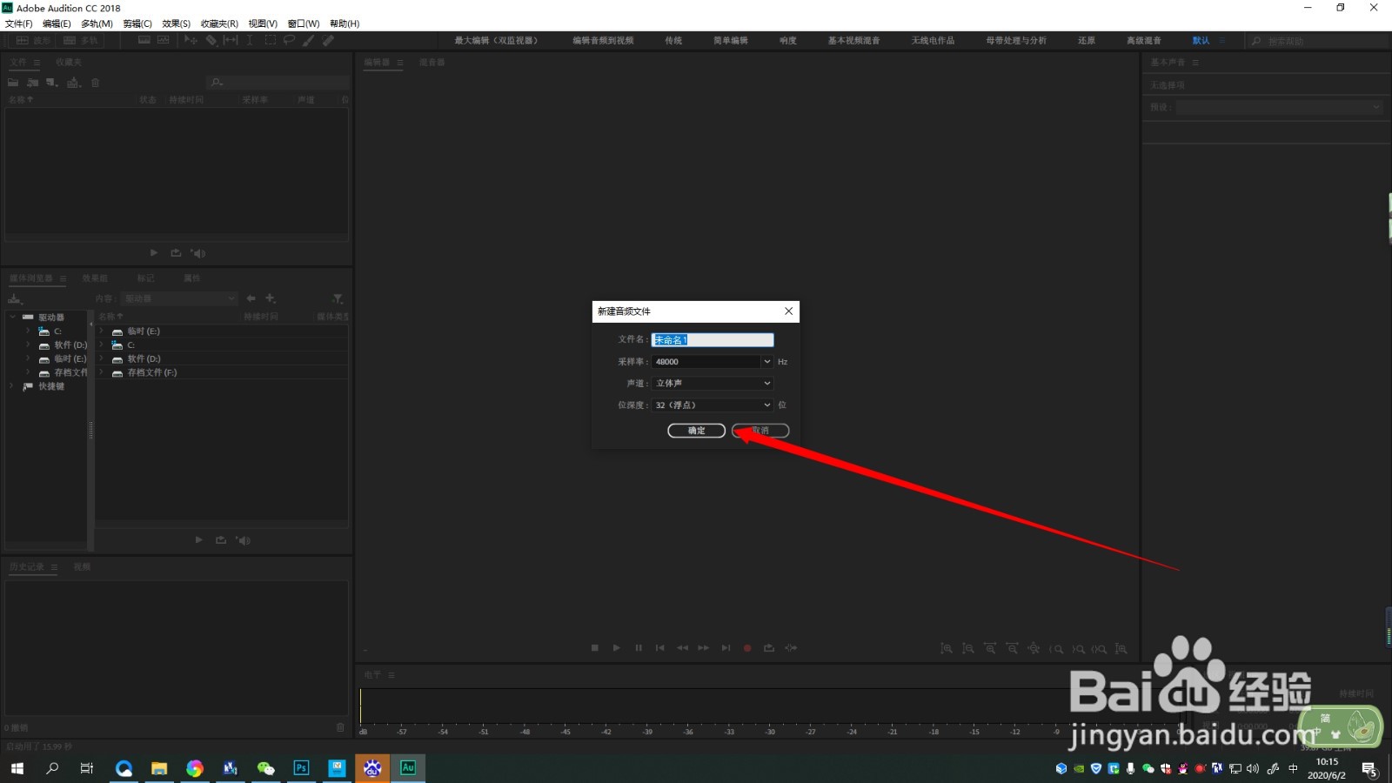Click the filter funnel icon in Media Browser
The height and width of the screenshot is (783, 1392).
pos(338,298)
